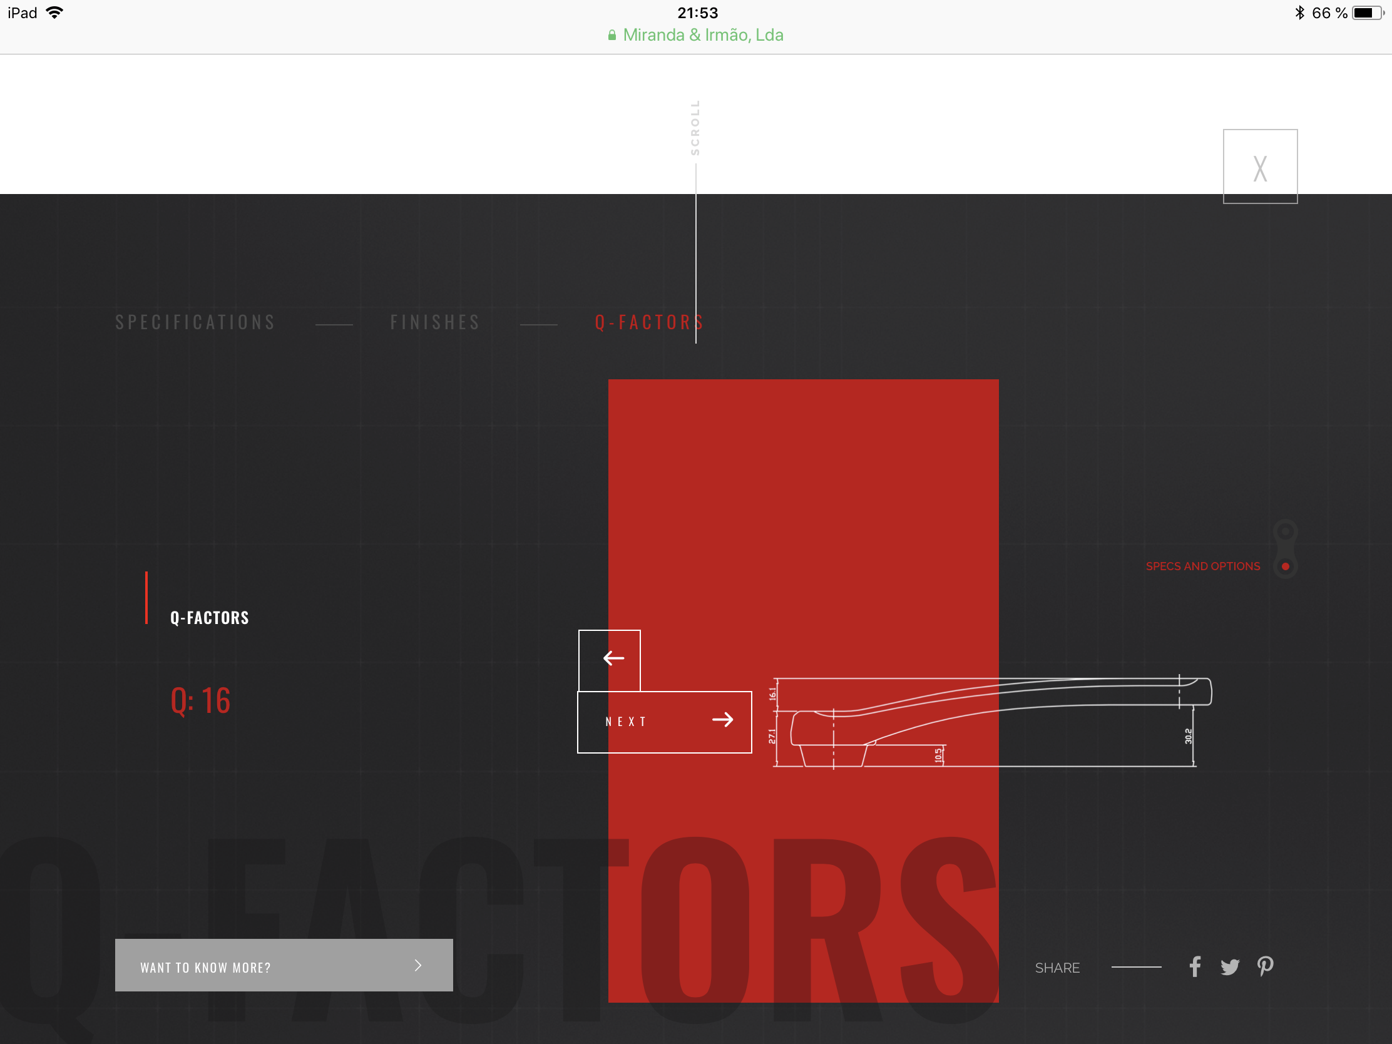1392x1044 pixels.
Task: Expand chevron on Want to know more
Action: point(419,965)
